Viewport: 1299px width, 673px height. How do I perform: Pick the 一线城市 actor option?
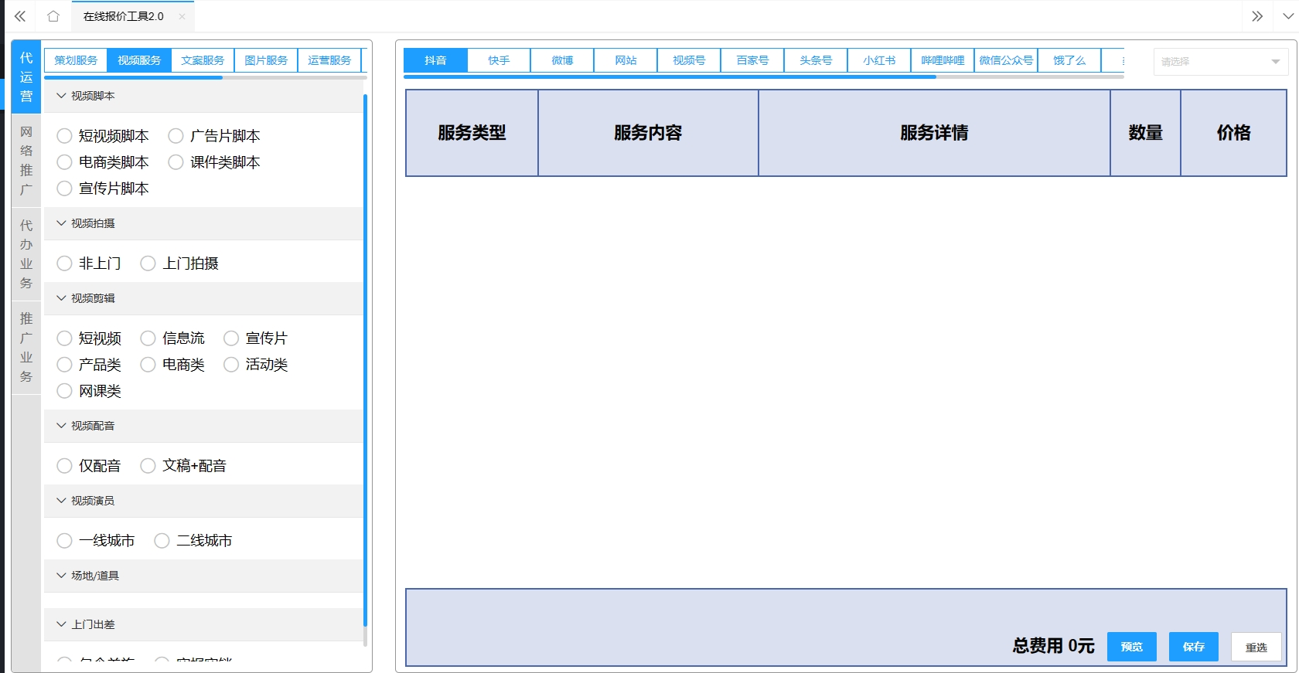coord(65,541)
